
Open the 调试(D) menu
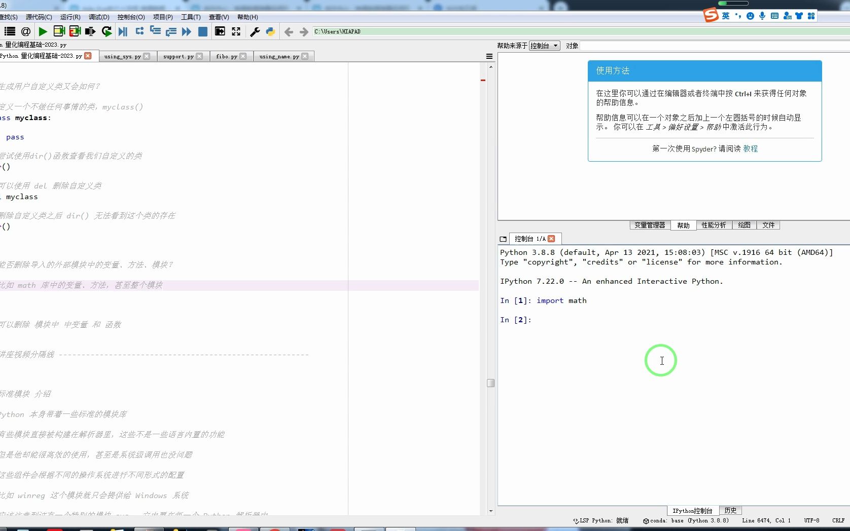(99, 17)
